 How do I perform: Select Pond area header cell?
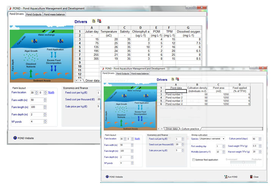point(218,88)
